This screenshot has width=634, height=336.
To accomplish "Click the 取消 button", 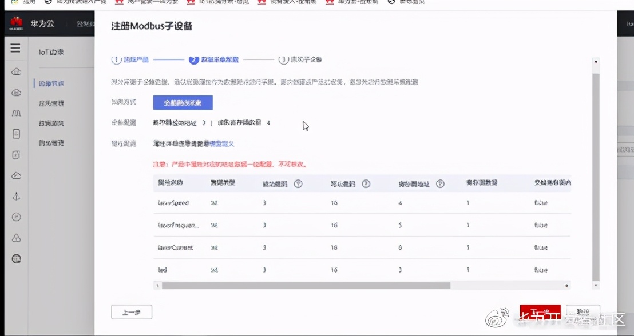I will pos(582,312).
